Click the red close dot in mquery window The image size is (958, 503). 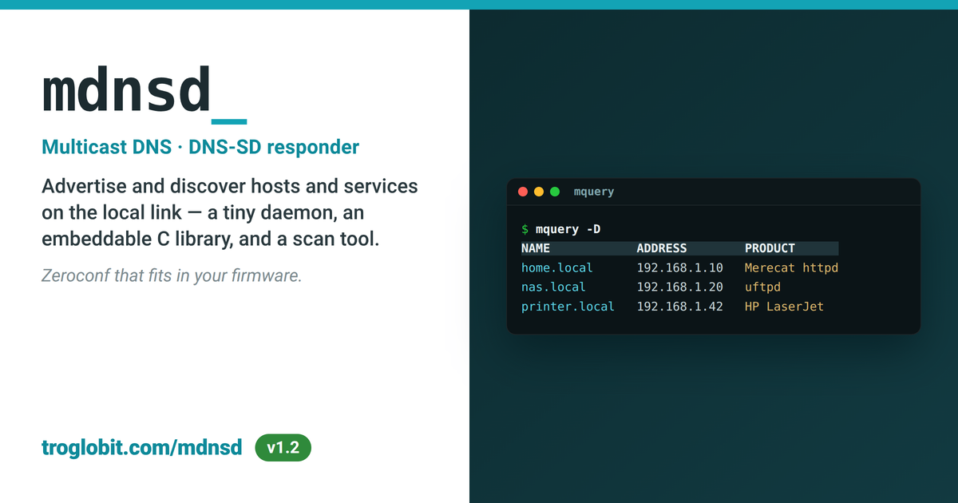(x=524, y=192)
